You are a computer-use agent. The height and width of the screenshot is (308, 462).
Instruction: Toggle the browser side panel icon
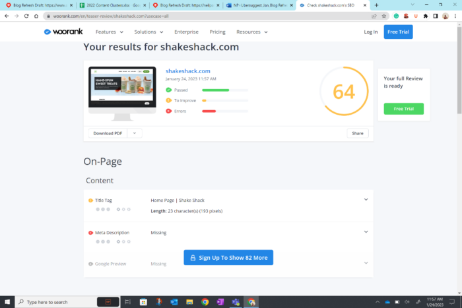[x=436, y=16]
